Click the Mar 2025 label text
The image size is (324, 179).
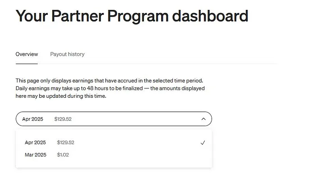(x=36, y=155)
